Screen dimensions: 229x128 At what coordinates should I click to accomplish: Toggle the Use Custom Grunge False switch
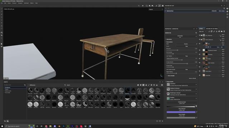click(x=186, y=70)
